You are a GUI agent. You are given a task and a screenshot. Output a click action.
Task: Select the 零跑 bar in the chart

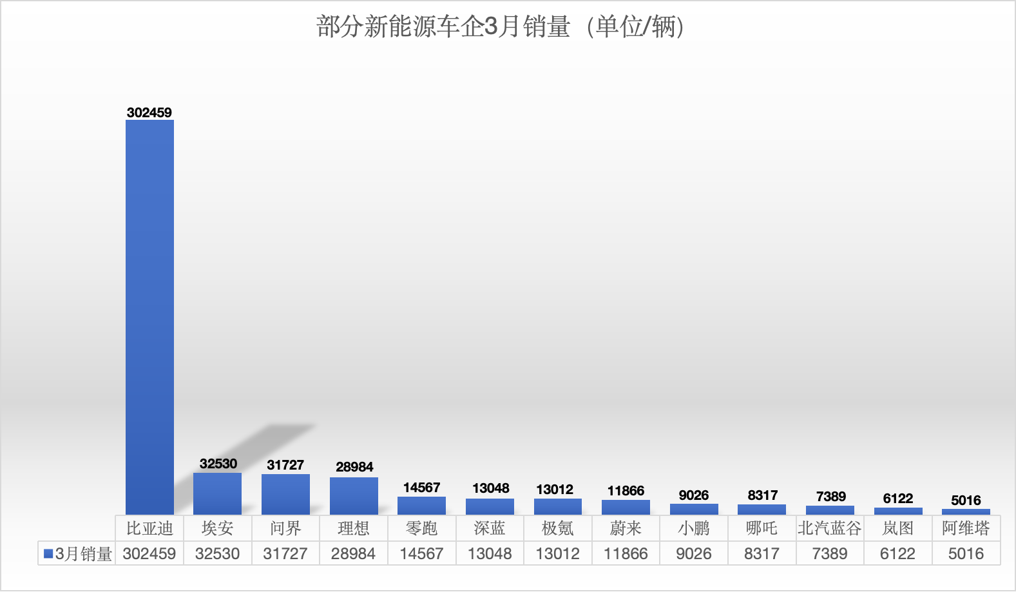pyautogui.click(x=421, y=506)
